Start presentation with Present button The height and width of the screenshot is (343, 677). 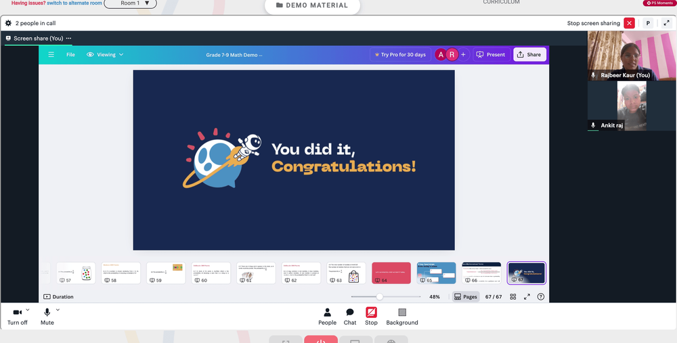click(x=492, y=55)
